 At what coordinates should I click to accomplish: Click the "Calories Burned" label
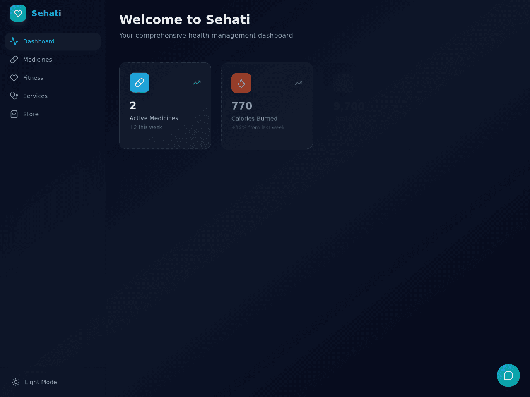254,119
